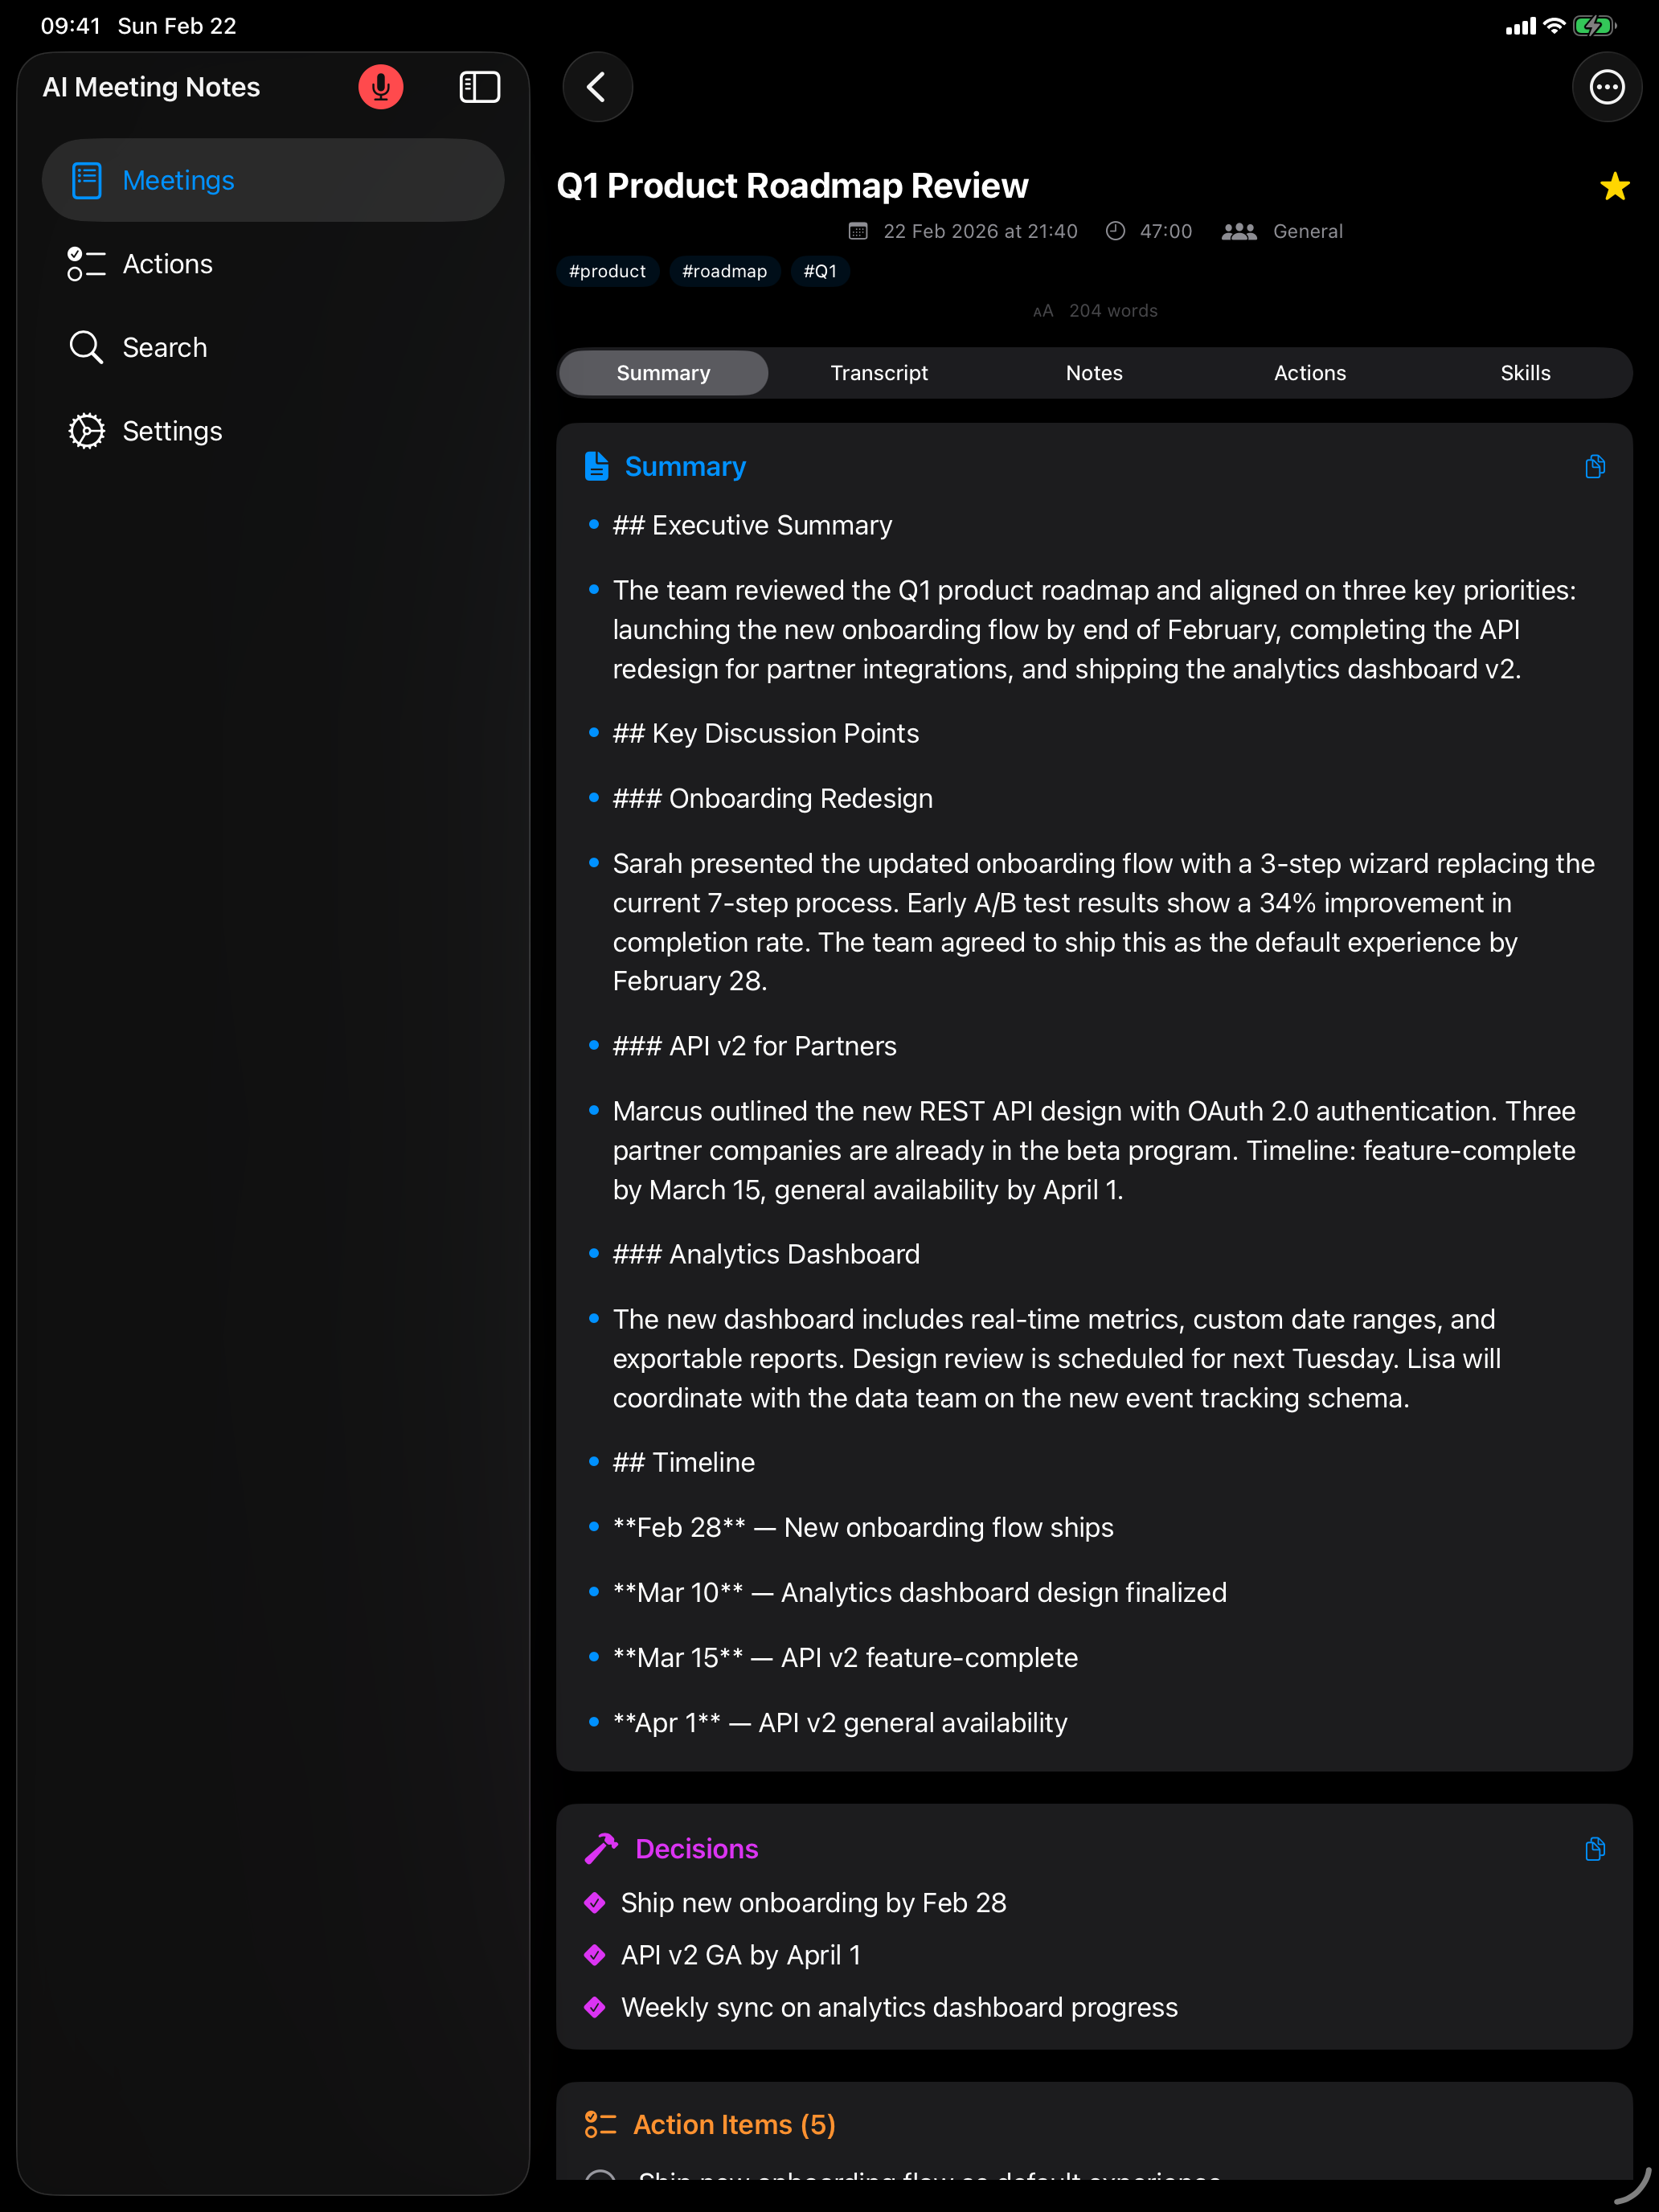Click 'Mar 10 — Analytics dashboard design finalized'

coord(919,1592)
